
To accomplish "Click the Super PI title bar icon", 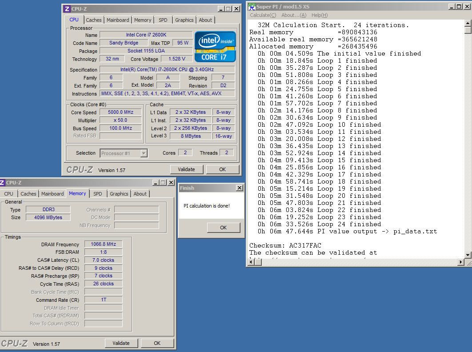I will [252, 7].
